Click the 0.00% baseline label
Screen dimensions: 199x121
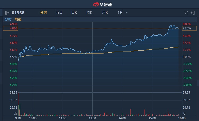coord(187,57)
